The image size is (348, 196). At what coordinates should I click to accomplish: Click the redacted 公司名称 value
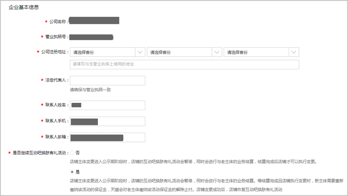click(x=94, y=21)
